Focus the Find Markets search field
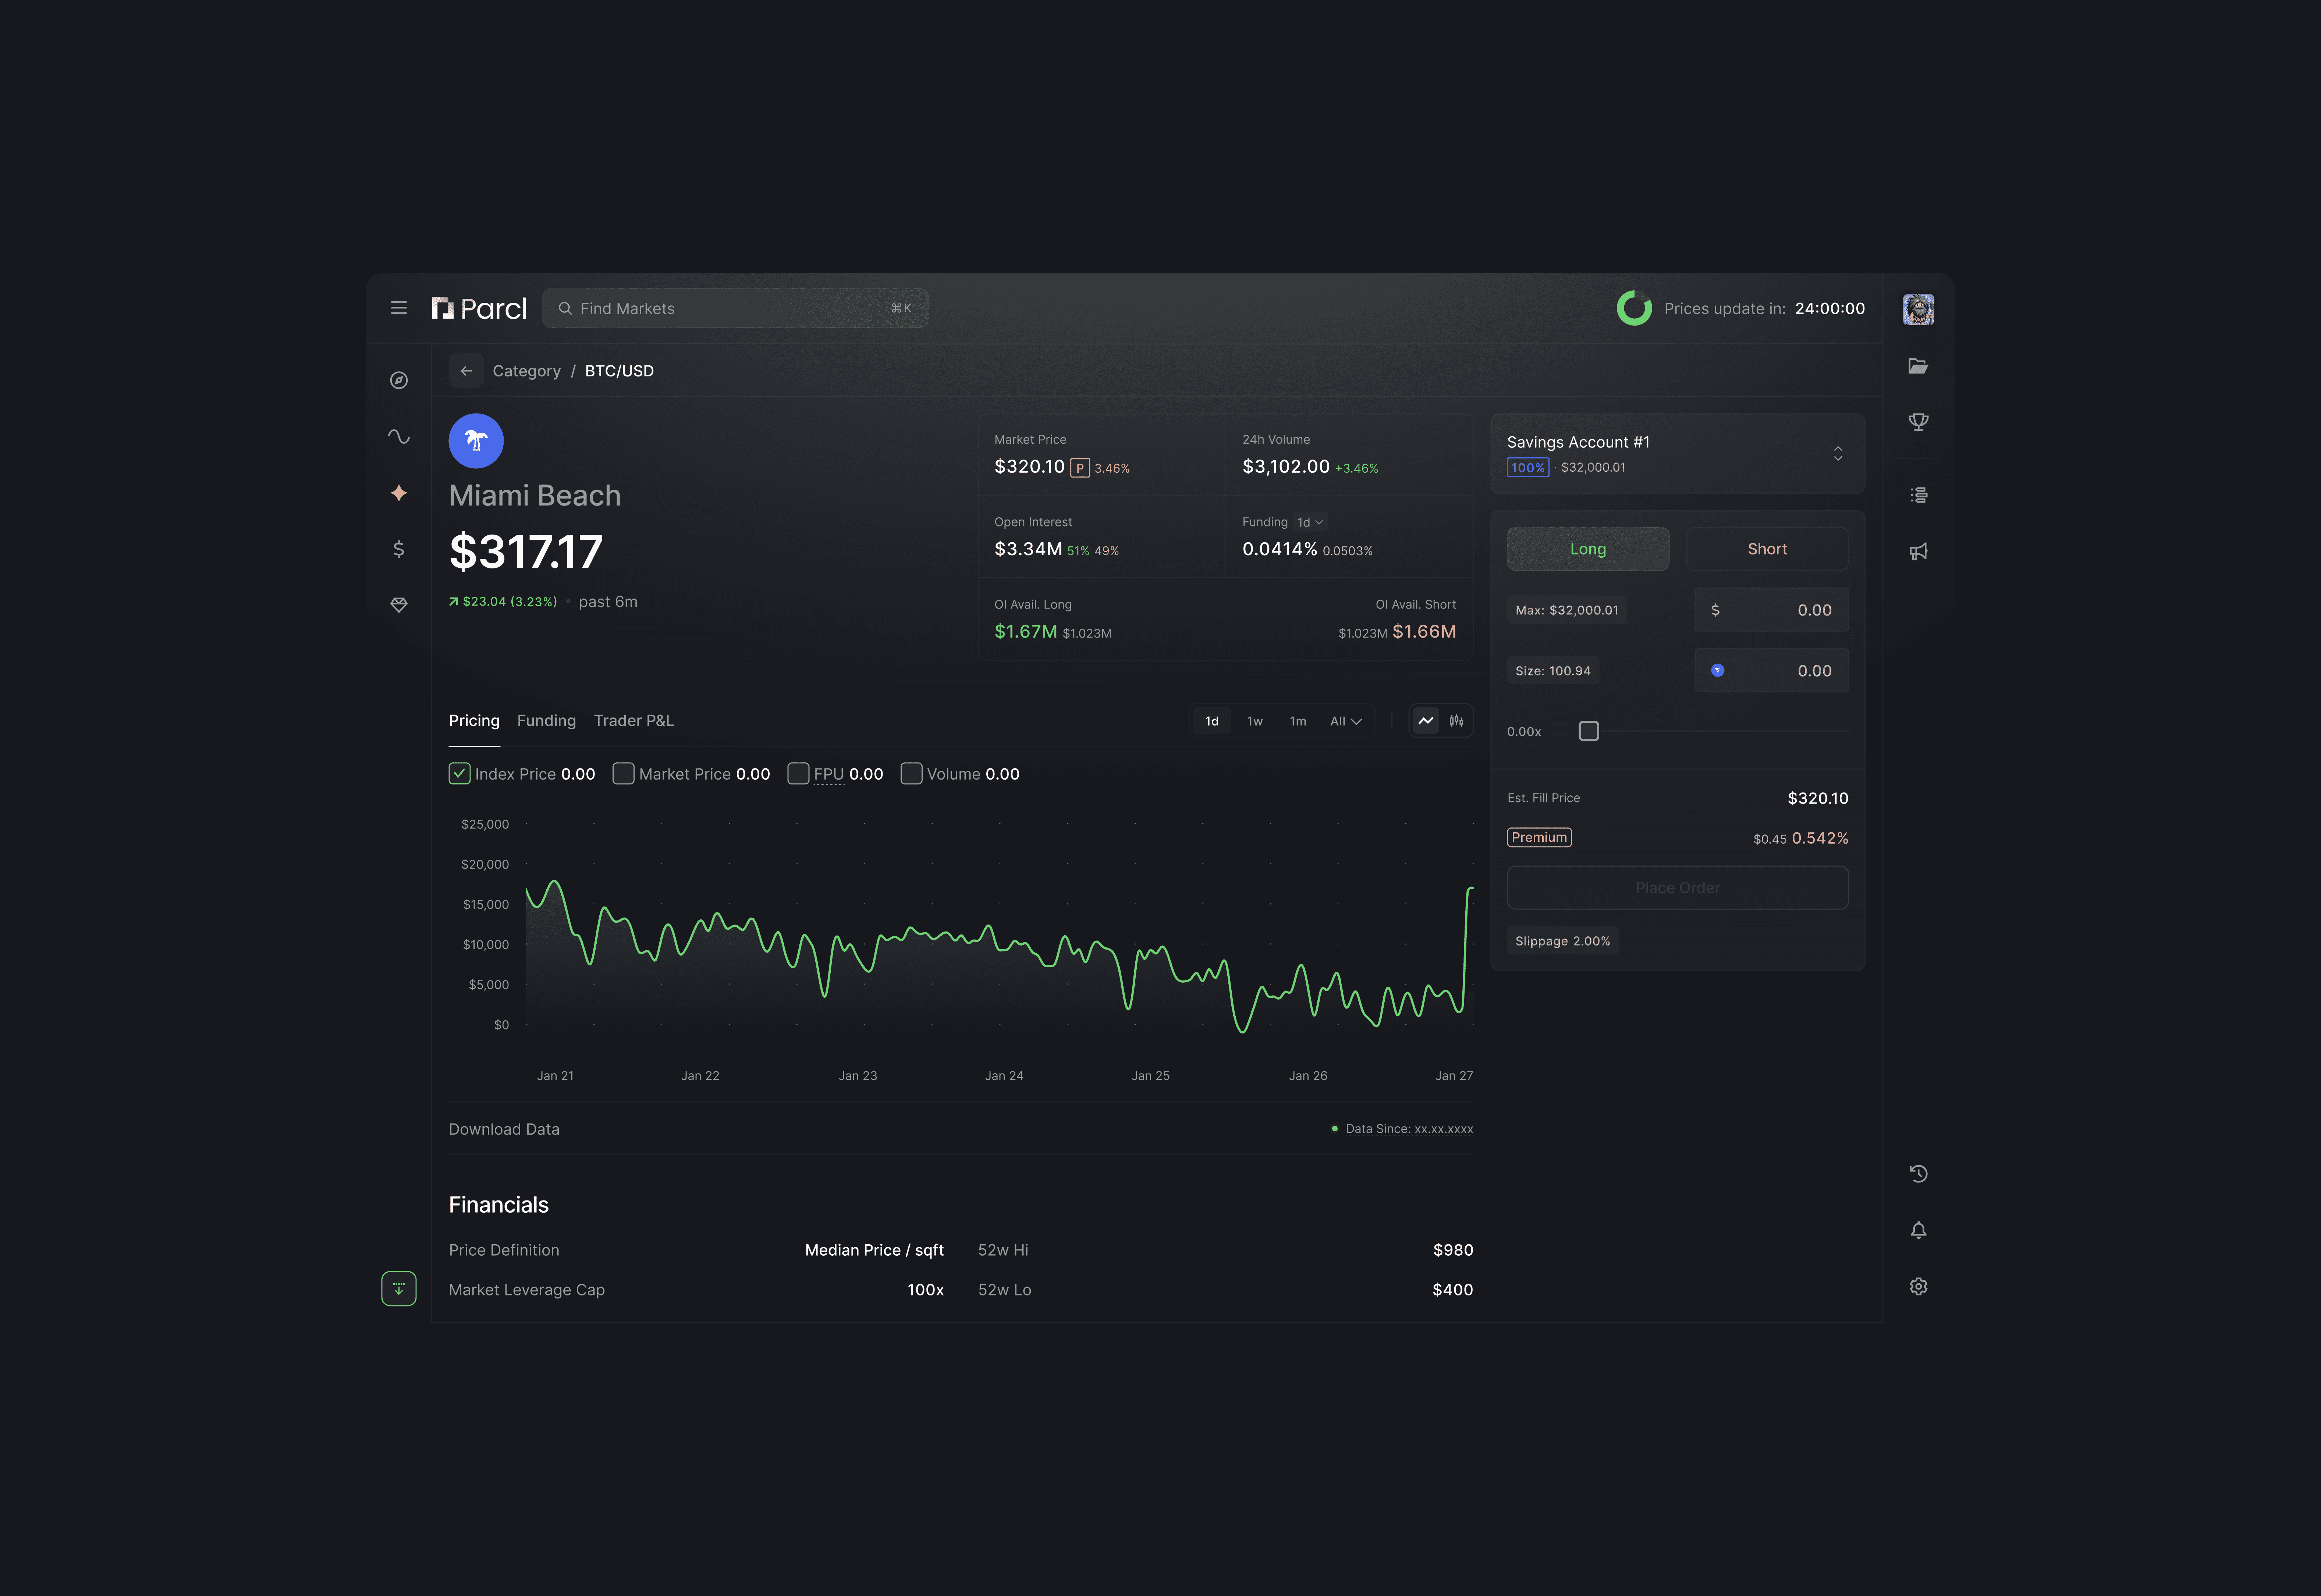This screenshot has width=2321, height=1596. click(x=735, y=308)
